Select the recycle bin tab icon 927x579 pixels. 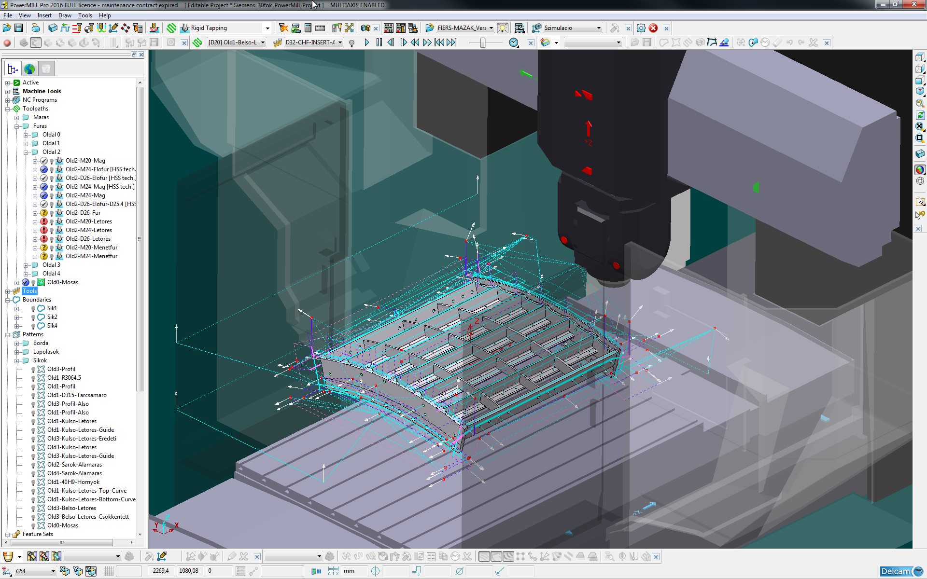click(46, 69)
